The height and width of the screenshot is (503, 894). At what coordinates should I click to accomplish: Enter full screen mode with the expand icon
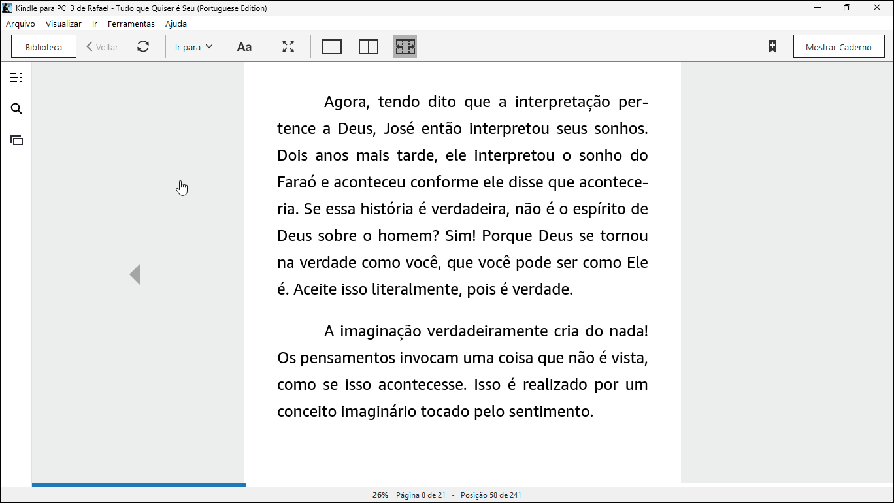(288, 47)
